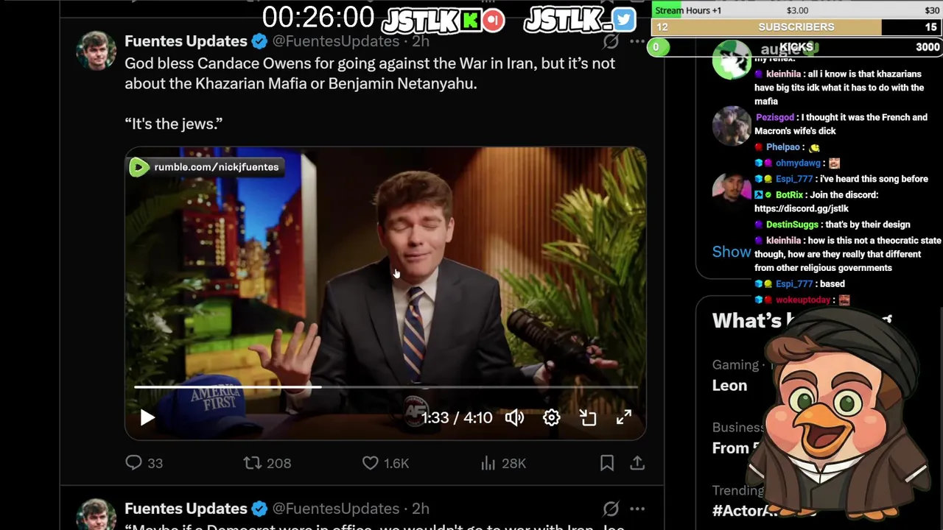Click the tweet text "It's the jews."

[x=174, y=124]
